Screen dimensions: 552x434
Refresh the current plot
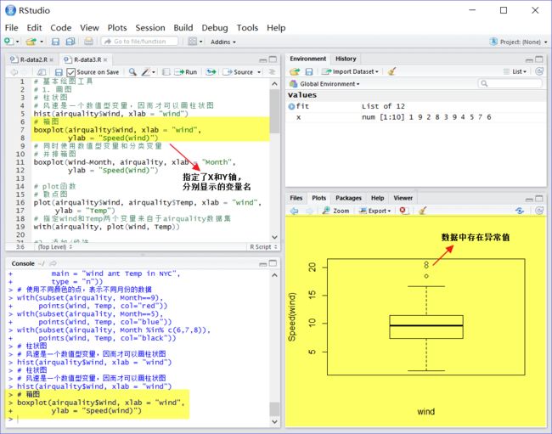tap(539, 211)
